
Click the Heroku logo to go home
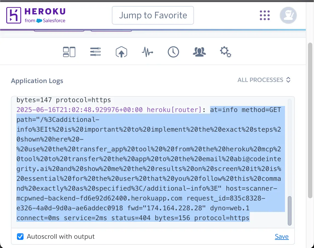(x=36, y=15)
